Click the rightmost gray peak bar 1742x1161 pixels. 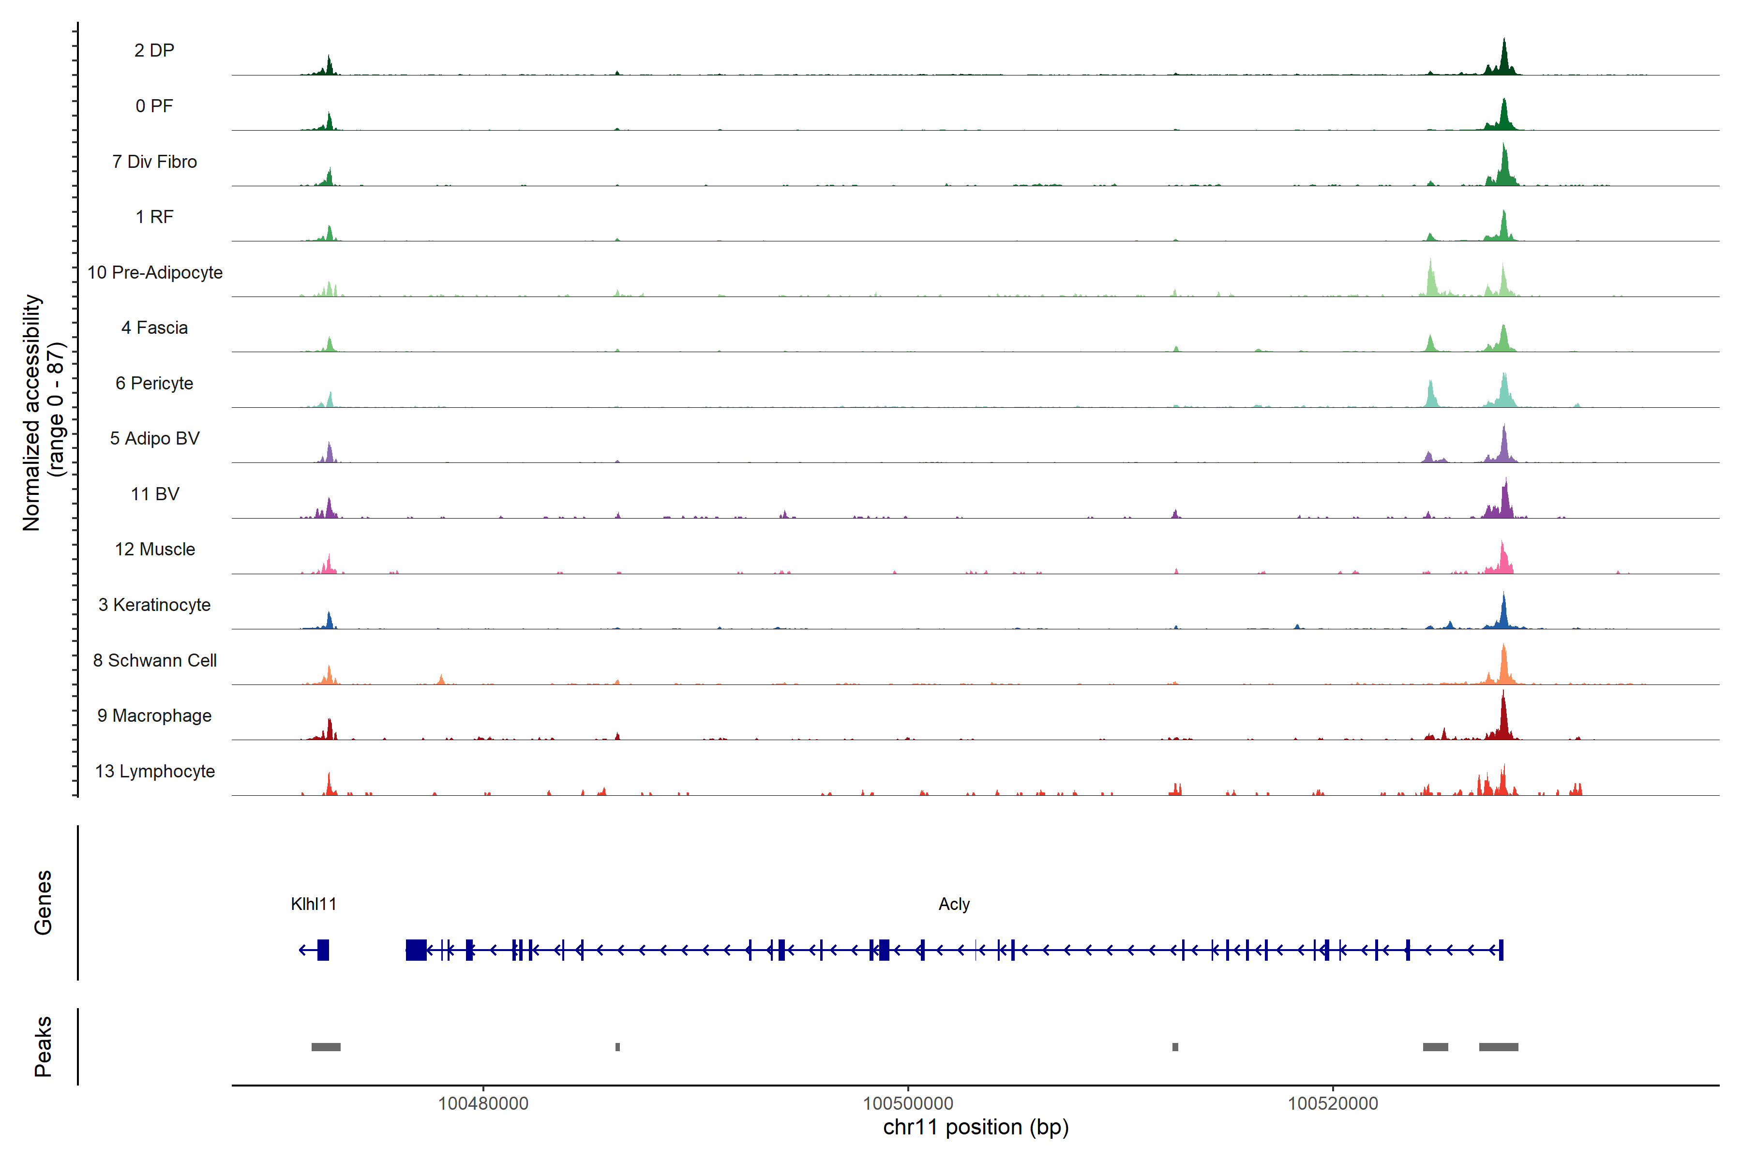coord(1498,1047)
